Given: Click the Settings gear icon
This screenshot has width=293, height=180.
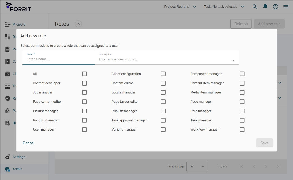Looking at the screenshot, I should [x=7, y=157].
